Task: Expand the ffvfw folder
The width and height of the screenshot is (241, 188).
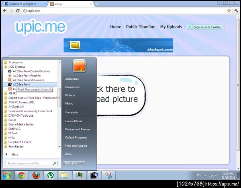Action: point(12,138)
